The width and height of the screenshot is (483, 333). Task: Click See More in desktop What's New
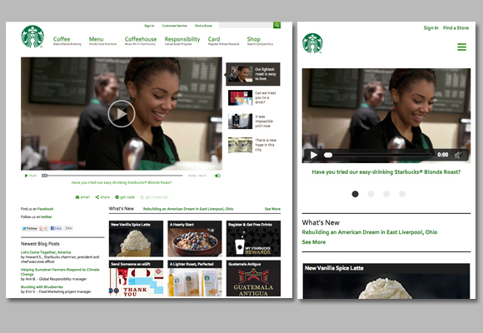tap(272, 209)
